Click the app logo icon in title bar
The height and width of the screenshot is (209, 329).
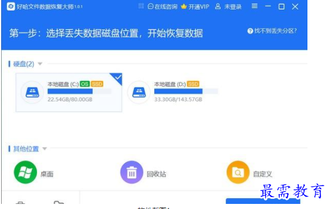coord(11,7)
